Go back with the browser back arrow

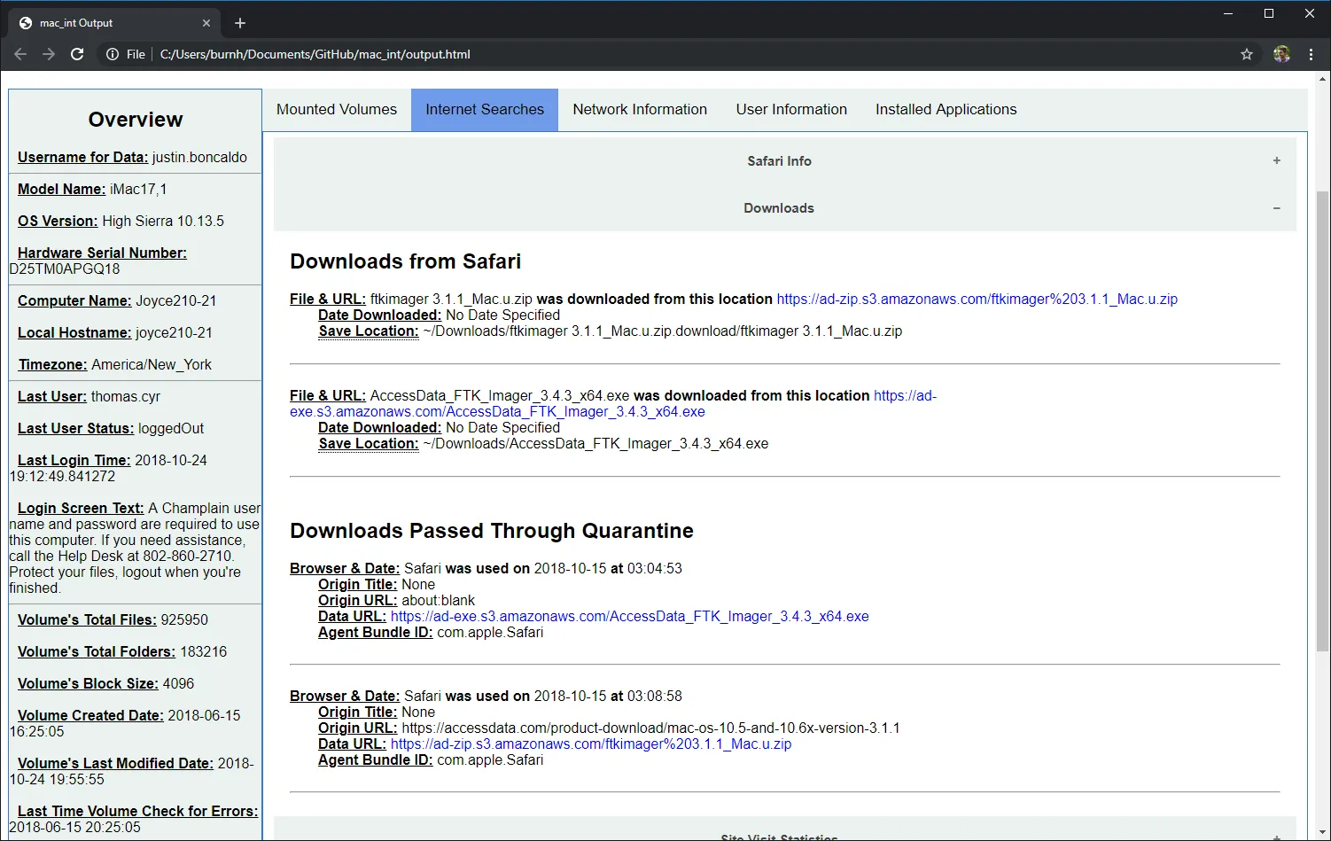(20, 54)
